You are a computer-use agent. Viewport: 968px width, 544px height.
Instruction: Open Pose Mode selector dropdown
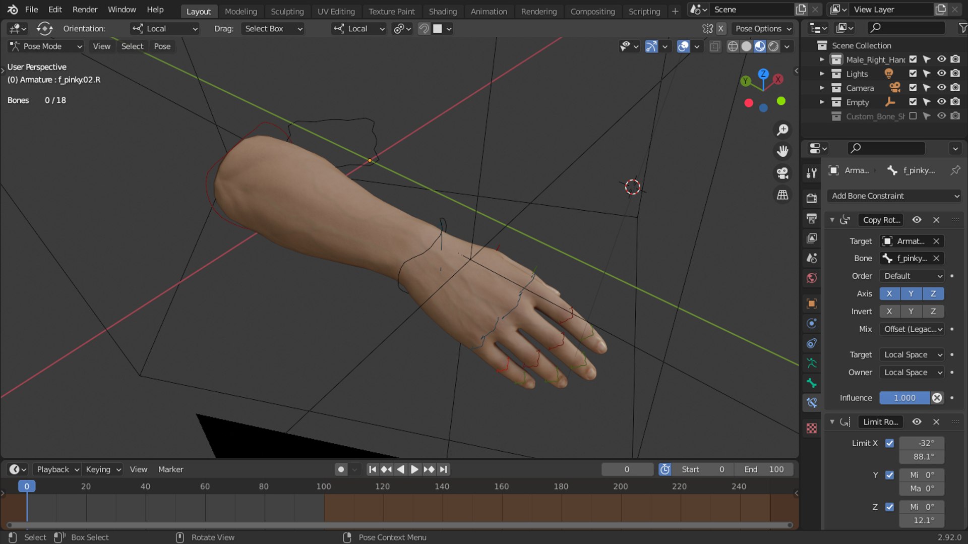[x=45, y=46]
